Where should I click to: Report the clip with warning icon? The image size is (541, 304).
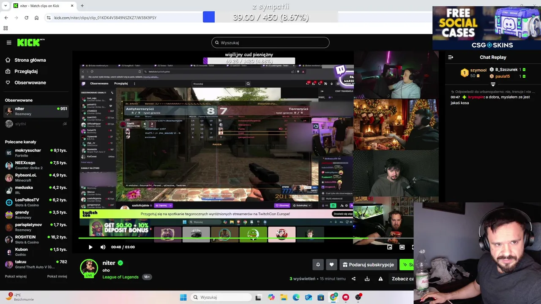click(380, 279)
